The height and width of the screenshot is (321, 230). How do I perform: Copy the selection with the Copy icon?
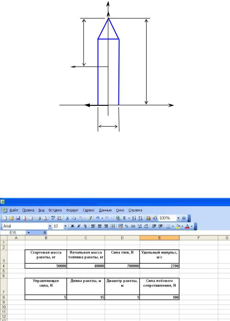[x=74, y=218]
